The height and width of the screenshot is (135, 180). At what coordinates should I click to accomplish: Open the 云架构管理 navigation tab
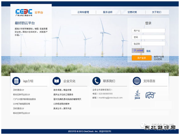(x=83, y=12)
